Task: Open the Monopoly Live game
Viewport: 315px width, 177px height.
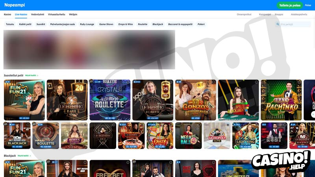Action: point(217,136)
